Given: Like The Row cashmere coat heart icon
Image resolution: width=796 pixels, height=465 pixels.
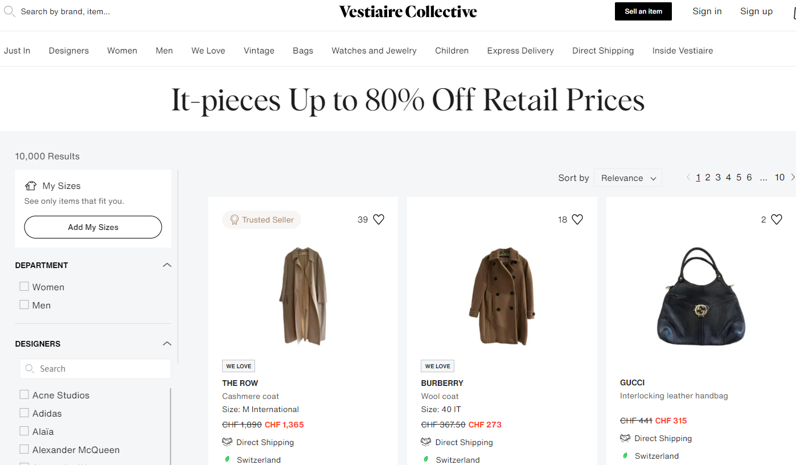Looking at the screenshot, I should pos(379,220).
